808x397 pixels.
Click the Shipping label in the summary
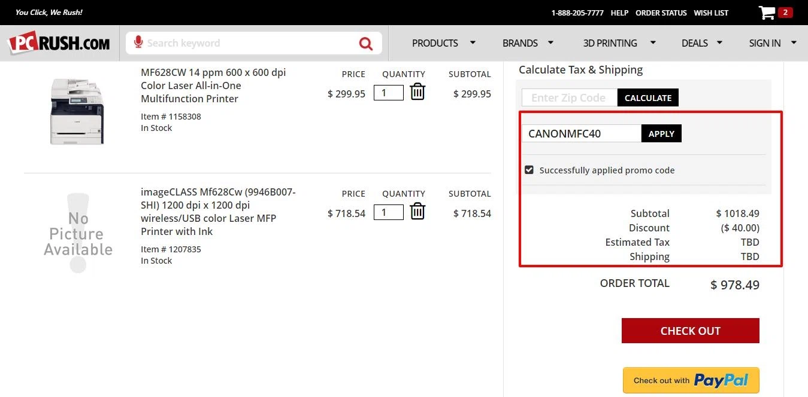[649, 256]
